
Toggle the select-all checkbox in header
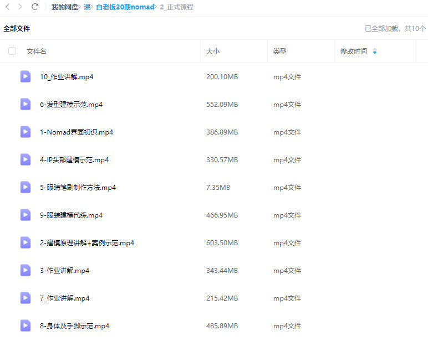[x=12, y=51]
